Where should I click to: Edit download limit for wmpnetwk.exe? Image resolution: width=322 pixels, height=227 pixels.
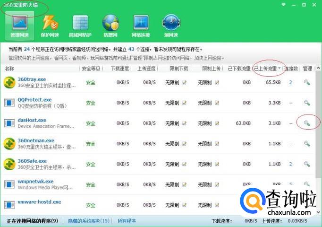[x=185, y=184]
